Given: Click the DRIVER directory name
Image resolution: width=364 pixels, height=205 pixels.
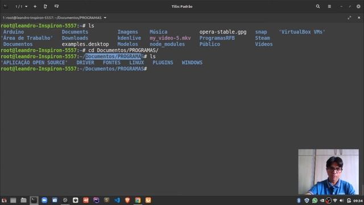Looking at the screenshot, I should coord(85,63).
